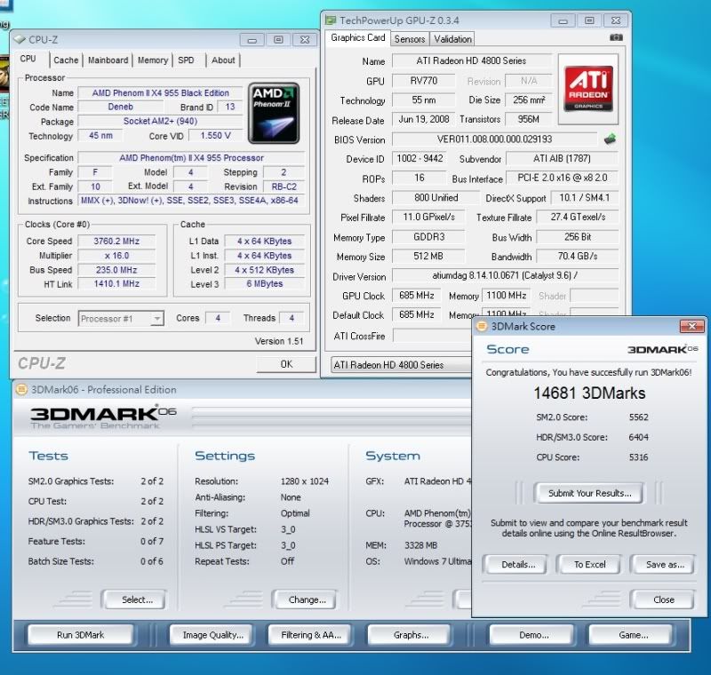Click the GPU-Z Name field value
Image resolution: width=711 pixels, height=675 pixels.
pyautogui.click(x=472, y=60)
